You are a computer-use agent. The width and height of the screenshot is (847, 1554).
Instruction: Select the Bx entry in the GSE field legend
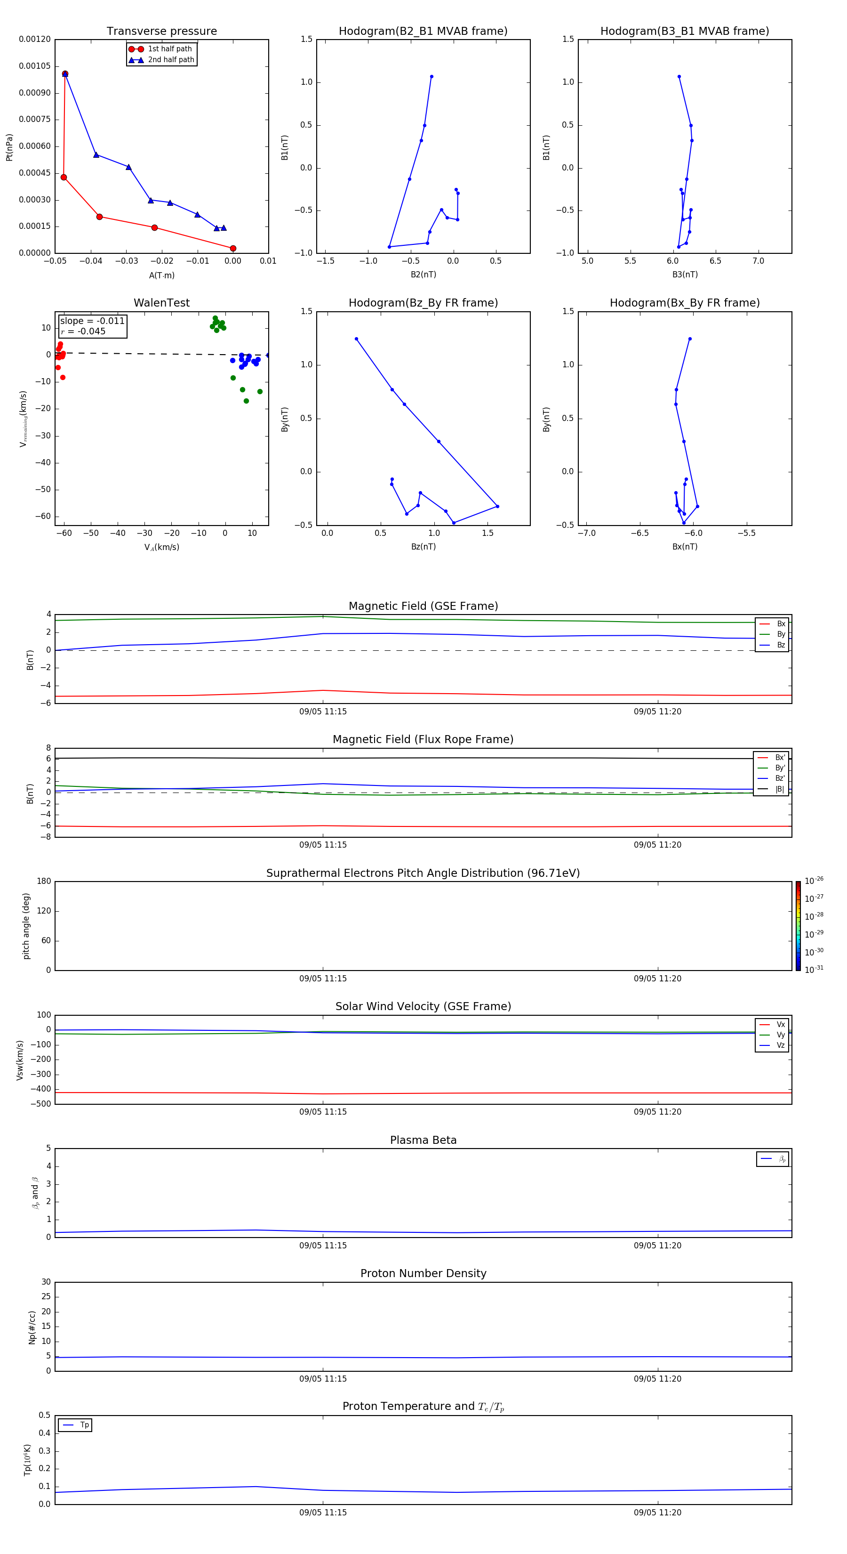tap(772, 624)
